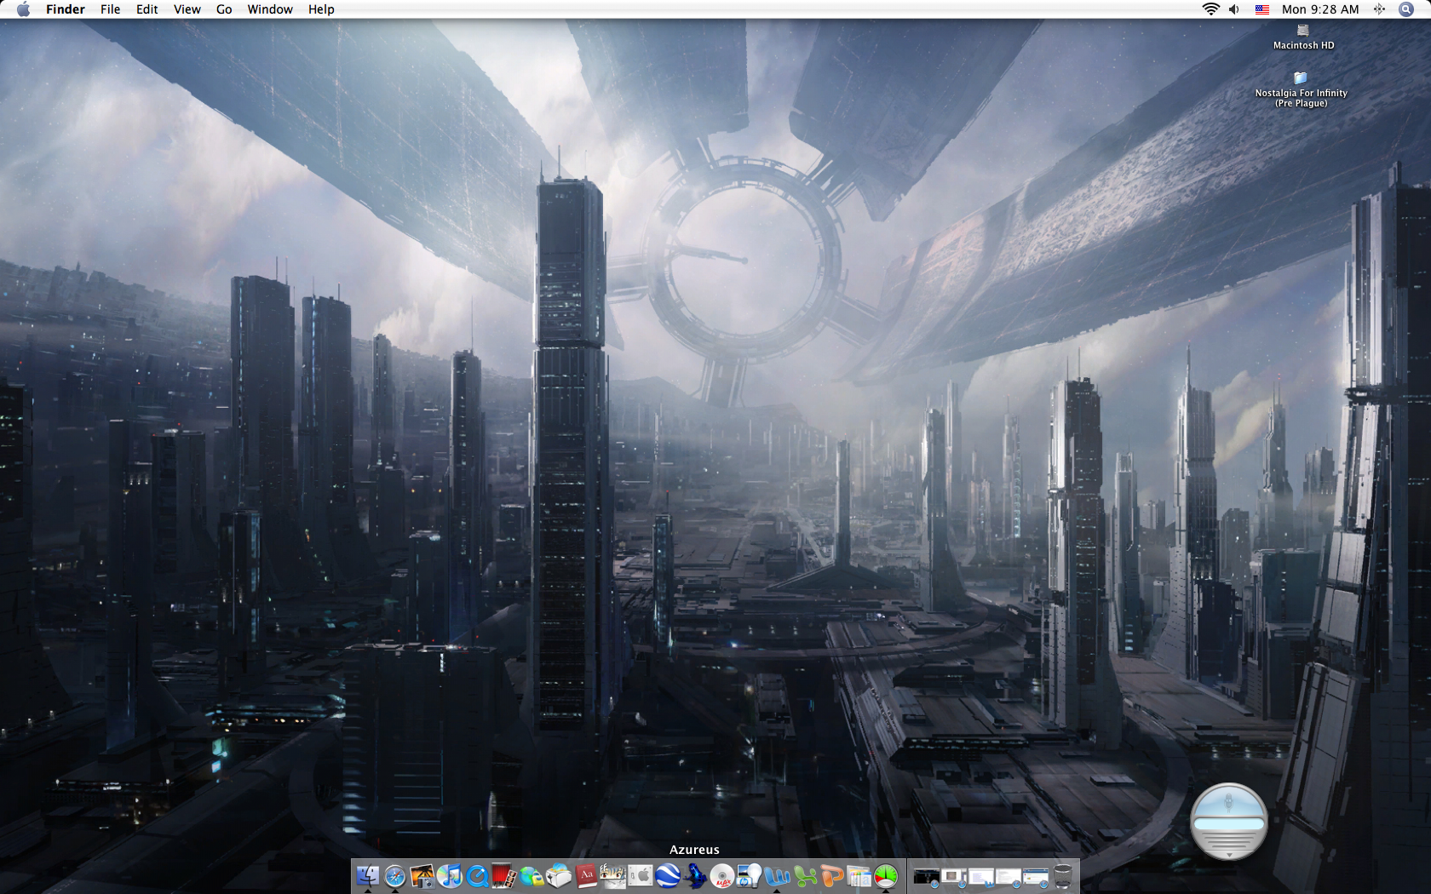Click the round glass desktop widget
This screenshot has height=894, width=1431.
tap(1228, 821)
